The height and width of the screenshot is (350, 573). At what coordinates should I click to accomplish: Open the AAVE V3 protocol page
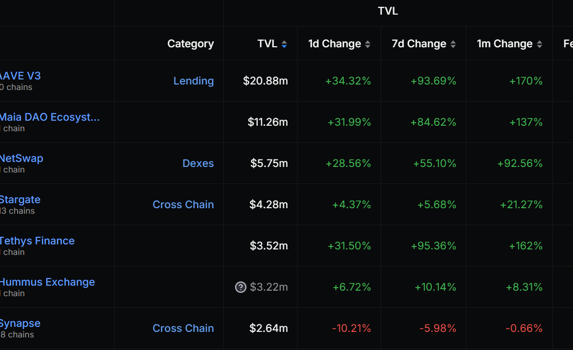pos(20,76)
